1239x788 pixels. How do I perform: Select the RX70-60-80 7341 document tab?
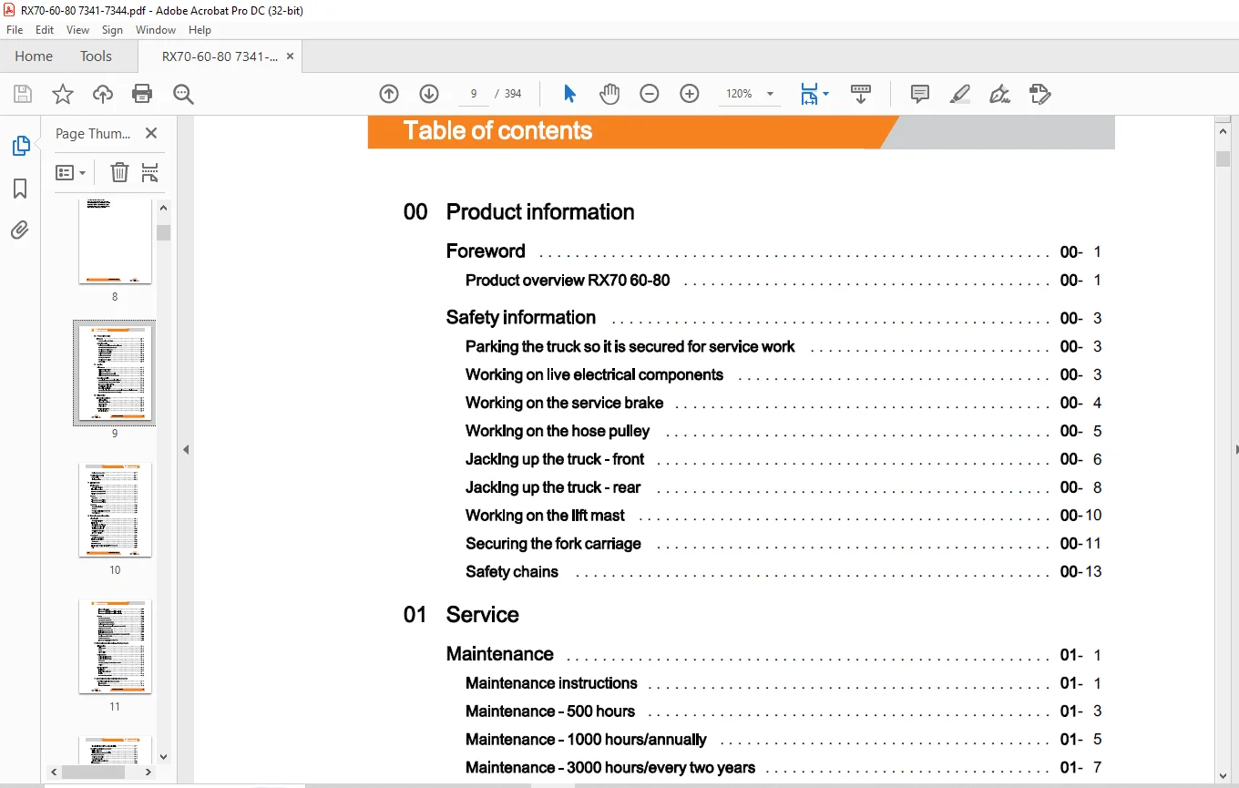(x=220, y=56)
